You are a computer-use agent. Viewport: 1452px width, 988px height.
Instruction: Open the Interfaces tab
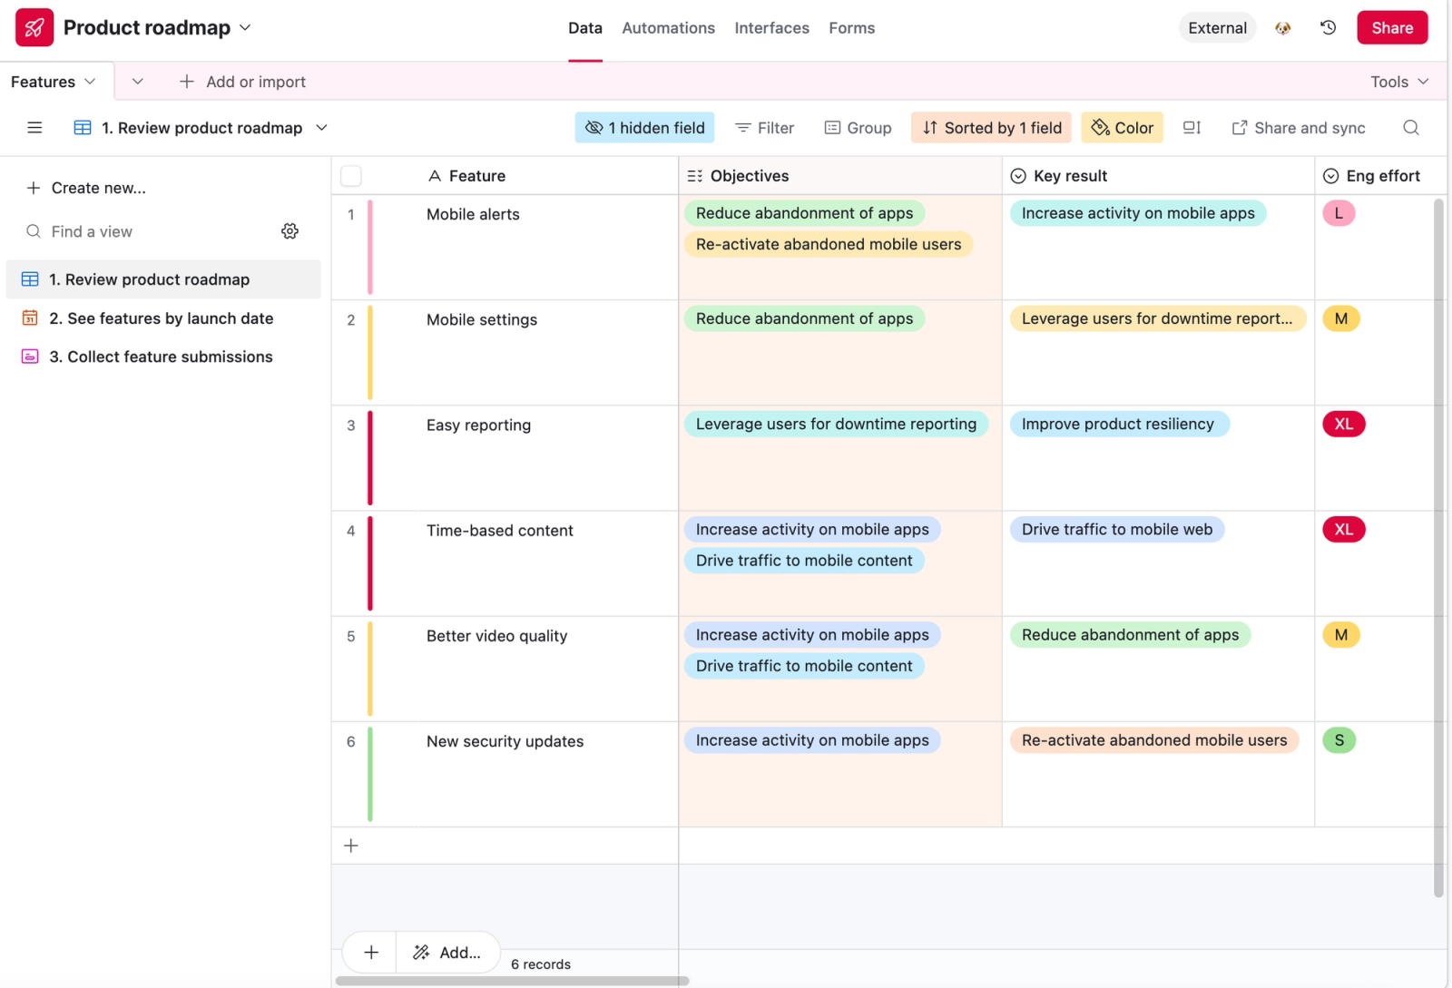pos(772,28)
